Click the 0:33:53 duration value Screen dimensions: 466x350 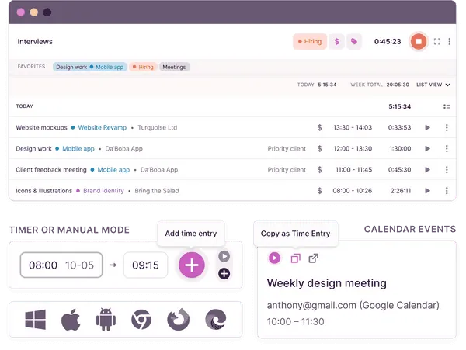(399, 127)
